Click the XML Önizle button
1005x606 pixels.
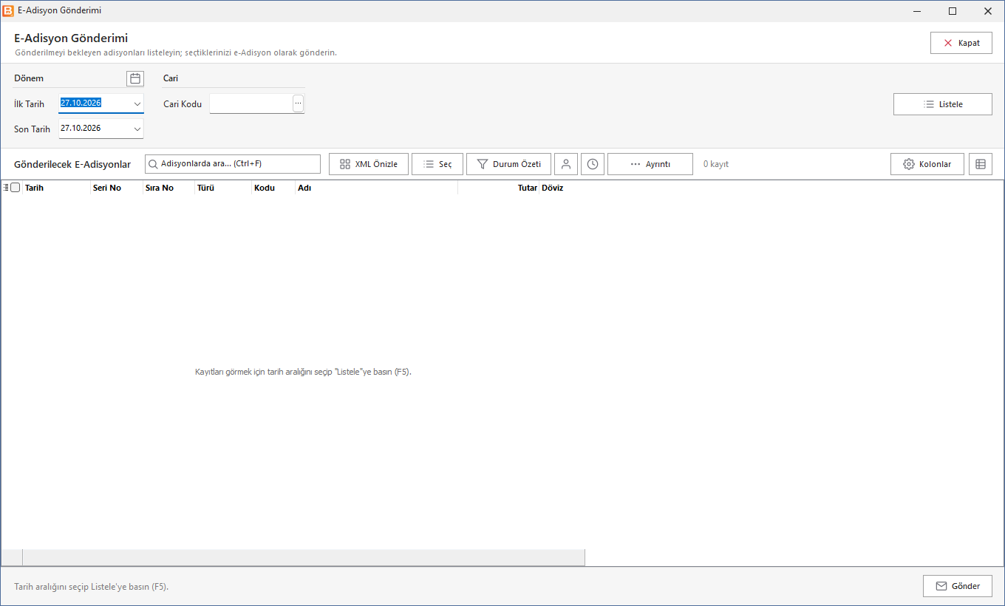point(369,164)
